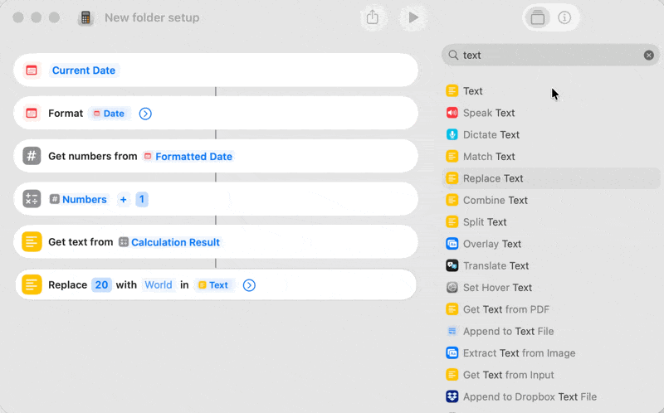Add the Combine Text action

pyautogui.click(x=550, y=200)
